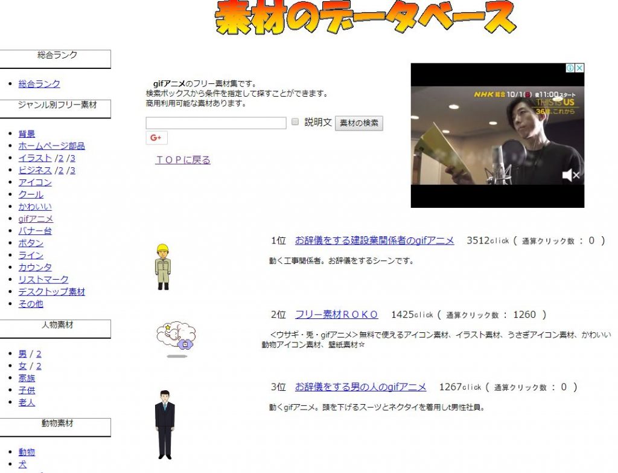The height and width of the screenshot is (473, 618).
Task: Open the 犬 animal material link
Action: [22, 465]
